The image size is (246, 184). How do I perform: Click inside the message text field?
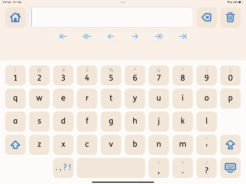111,17
